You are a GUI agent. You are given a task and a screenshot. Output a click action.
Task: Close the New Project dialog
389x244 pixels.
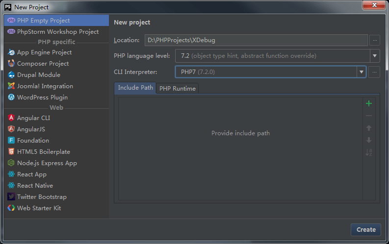(x=374, y=5)
